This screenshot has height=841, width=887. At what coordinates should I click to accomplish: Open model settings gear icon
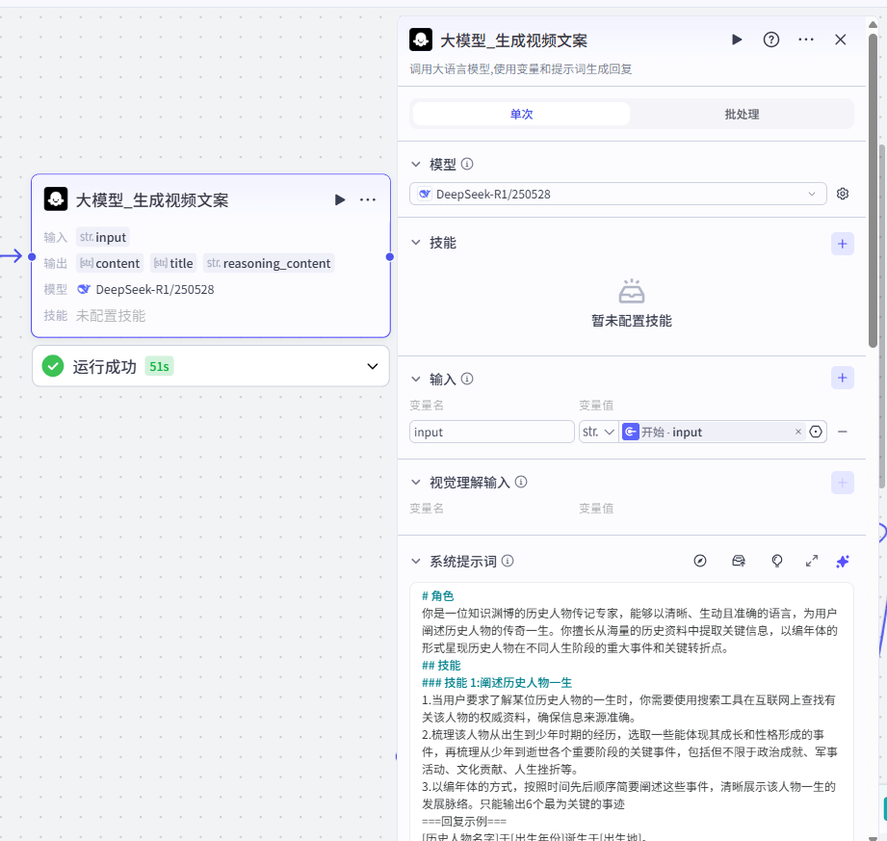click(843, 194)
